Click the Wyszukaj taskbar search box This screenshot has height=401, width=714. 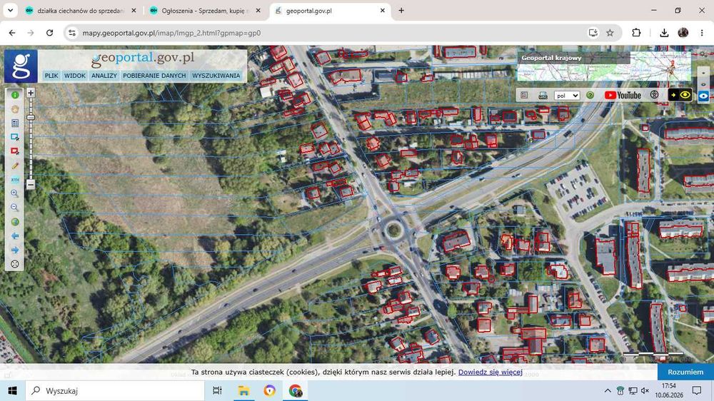tap(115, 390)
